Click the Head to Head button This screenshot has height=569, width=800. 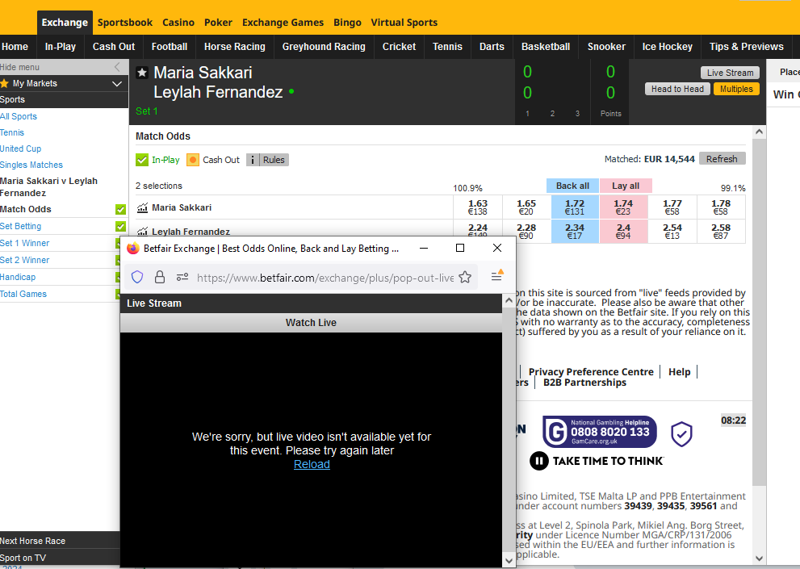coord(677,89)
